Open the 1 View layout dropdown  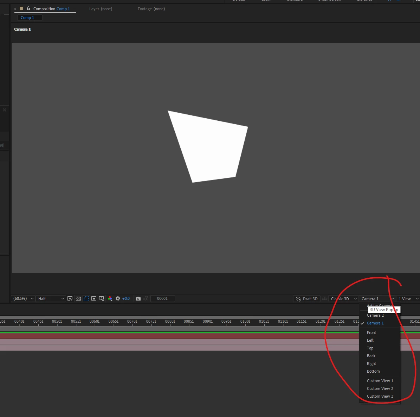[408, 299]
